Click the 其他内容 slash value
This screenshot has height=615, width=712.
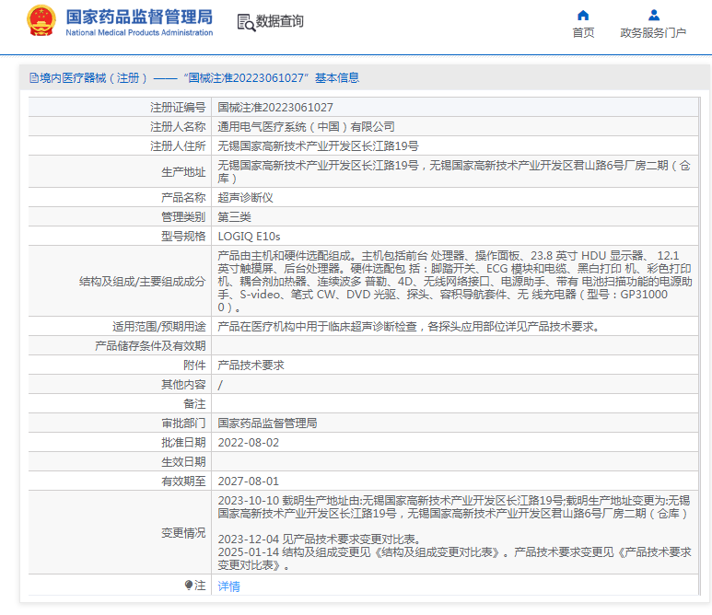tap(220, 385)
